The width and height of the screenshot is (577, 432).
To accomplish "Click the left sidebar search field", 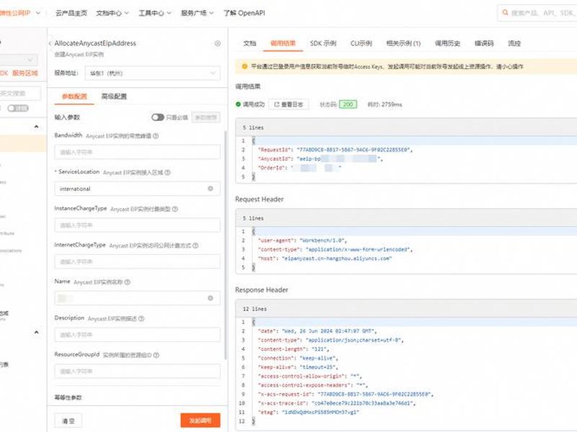I will [x=20, y=94].
